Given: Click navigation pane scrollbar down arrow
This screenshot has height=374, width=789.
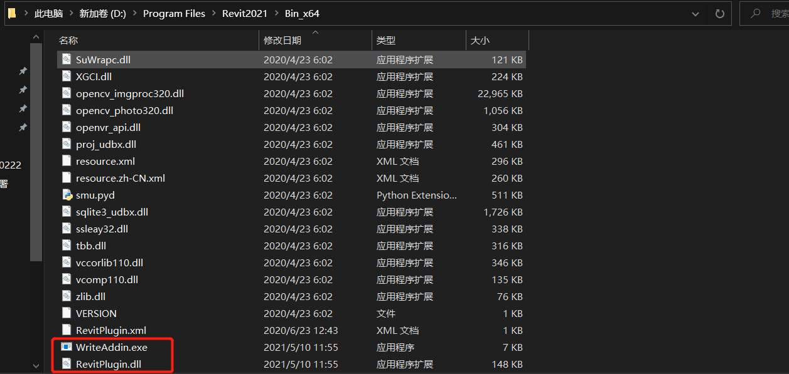Looking at the screenshot, I should point(36,365).
